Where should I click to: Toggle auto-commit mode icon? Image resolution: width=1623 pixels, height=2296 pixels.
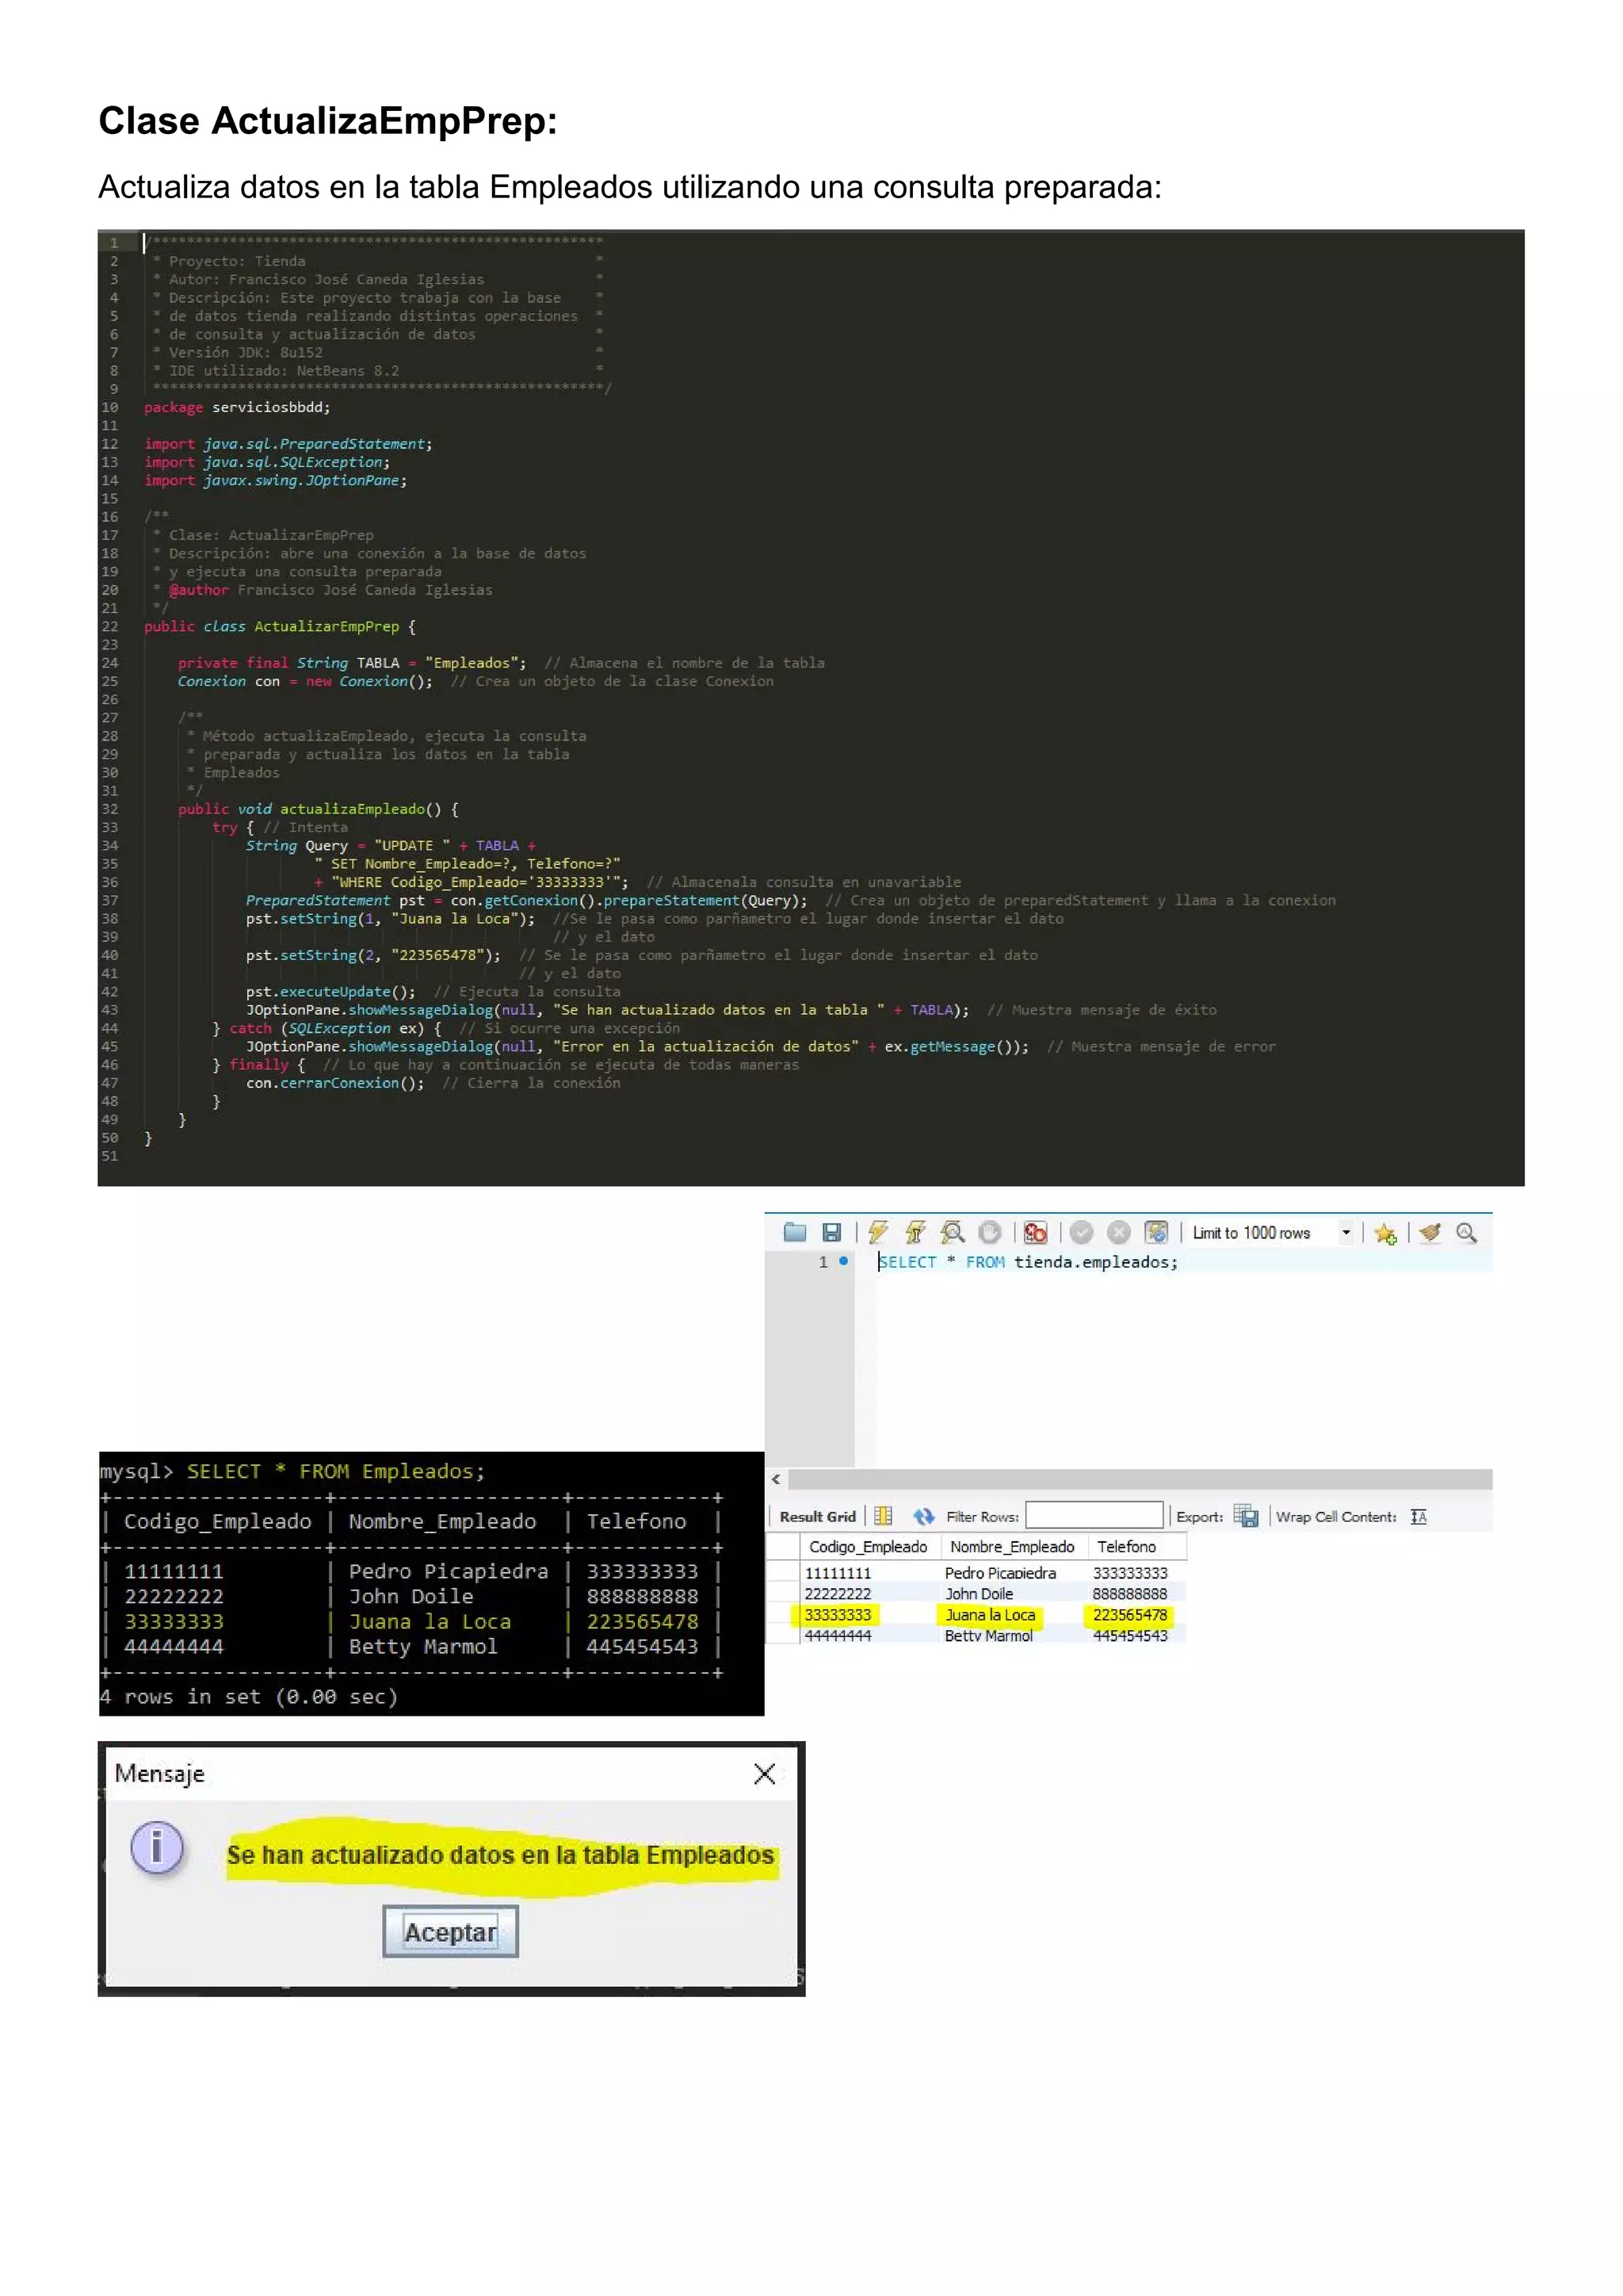point(1156,1232)
